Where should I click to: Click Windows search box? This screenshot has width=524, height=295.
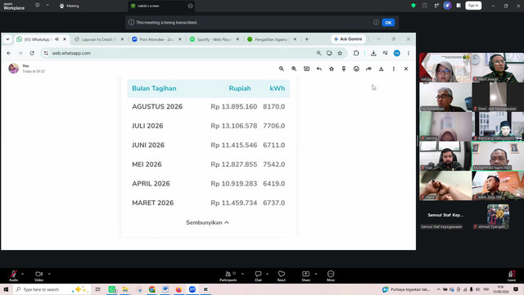(x=52, y=289)
